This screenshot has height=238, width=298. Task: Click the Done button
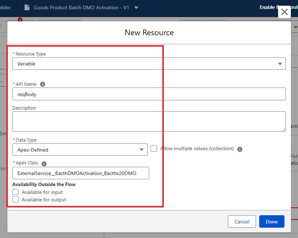click(x=272, y=222)
